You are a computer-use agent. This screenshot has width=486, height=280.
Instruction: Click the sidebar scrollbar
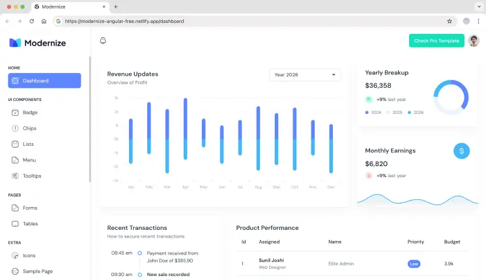(90, 119)
